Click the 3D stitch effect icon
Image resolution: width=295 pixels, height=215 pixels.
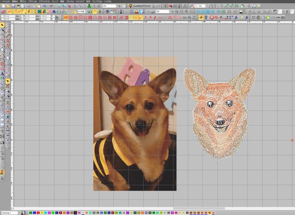tap(184, 18)
